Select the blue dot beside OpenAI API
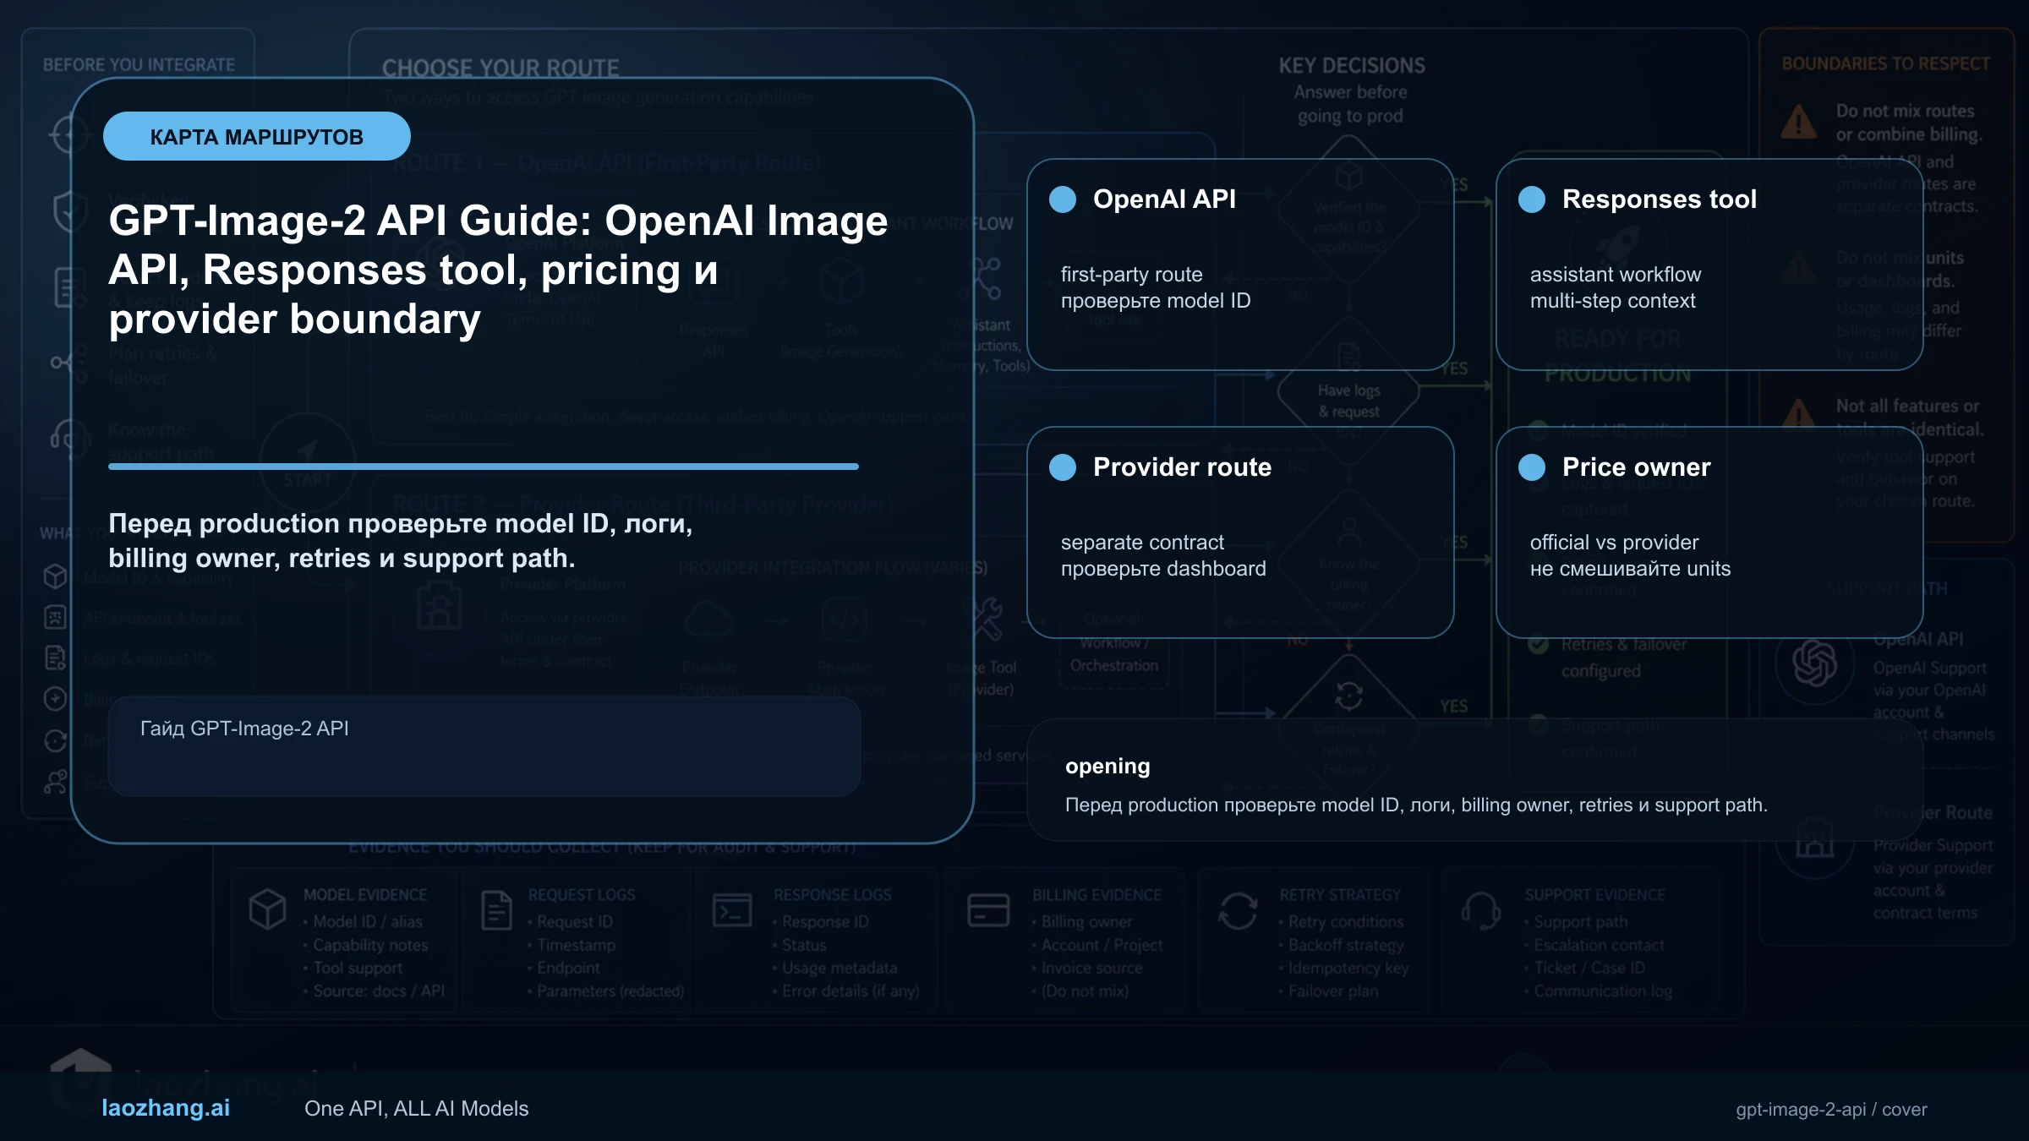 tap(1063, 199)
